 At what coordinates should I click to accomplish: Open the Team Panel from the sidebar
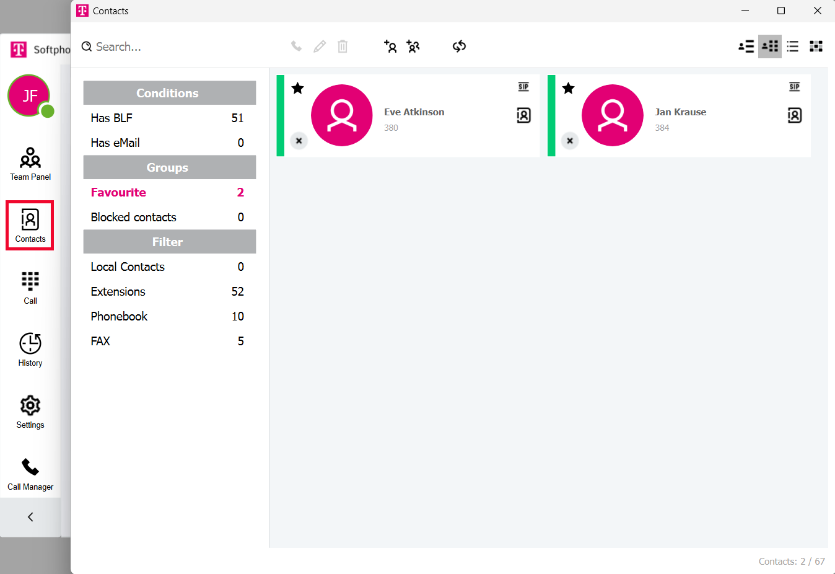tap(30, 164)
